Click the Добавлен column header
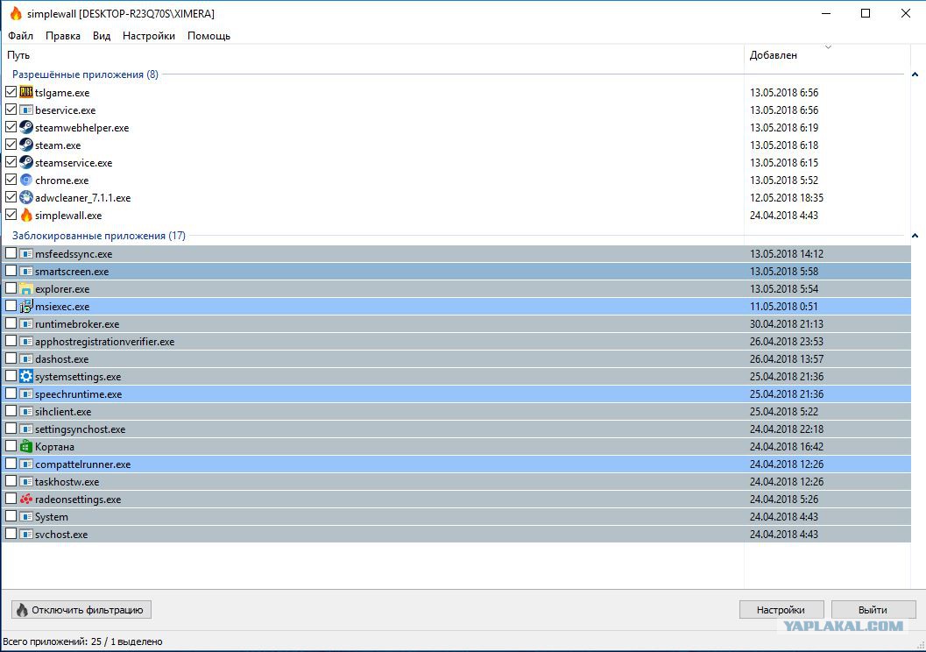Screen dimensions: 926x652 click(827, 55)
